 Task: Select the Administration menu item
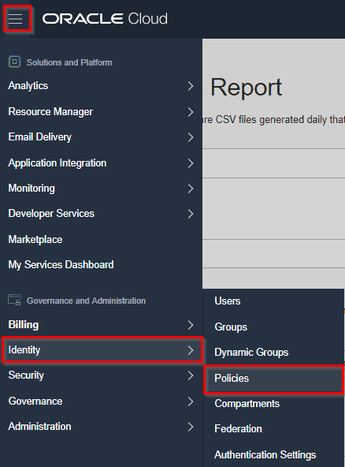pos(101,427)
